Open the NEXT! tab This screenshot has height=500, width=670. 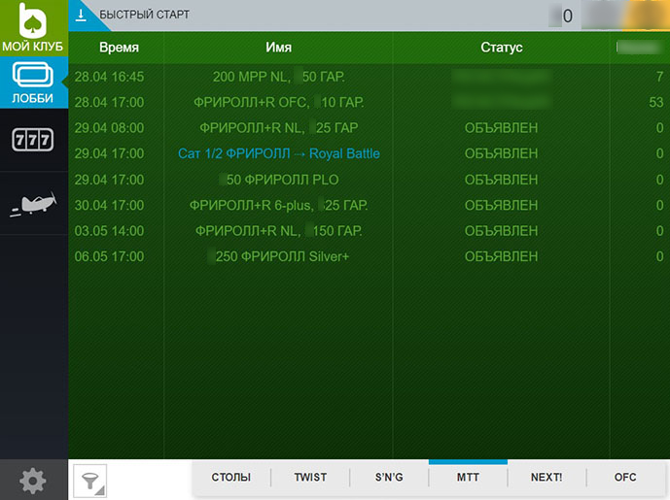pyautogui.click(x=546, y=478)
